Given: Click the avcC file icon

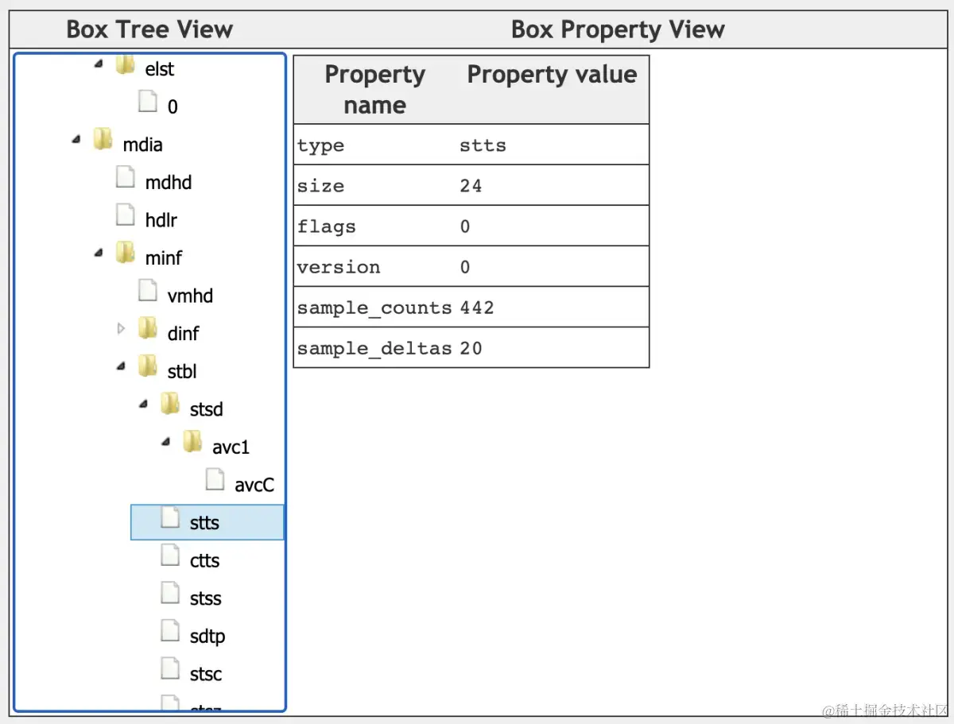Looking at the screenshot, I should (x=215, y=481).
